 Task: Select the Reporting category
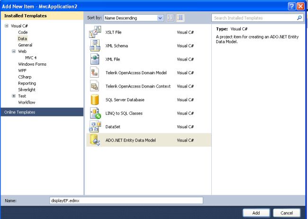click(x=27, y=83)
